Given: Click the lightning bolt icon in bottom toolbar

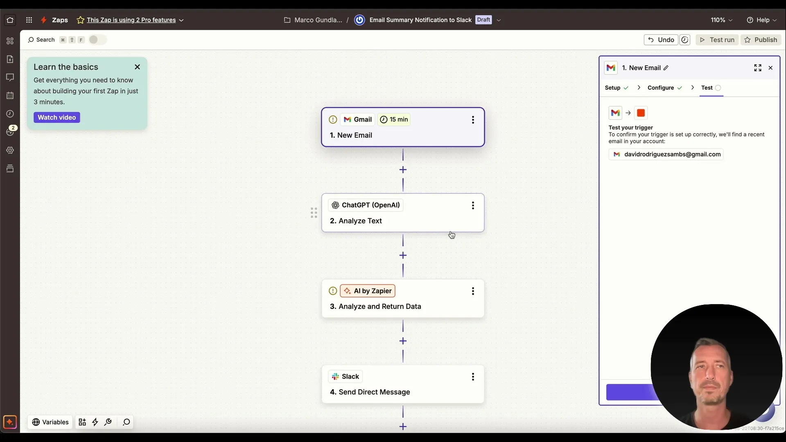Looking at the screenshot, I should click(95, 422).
